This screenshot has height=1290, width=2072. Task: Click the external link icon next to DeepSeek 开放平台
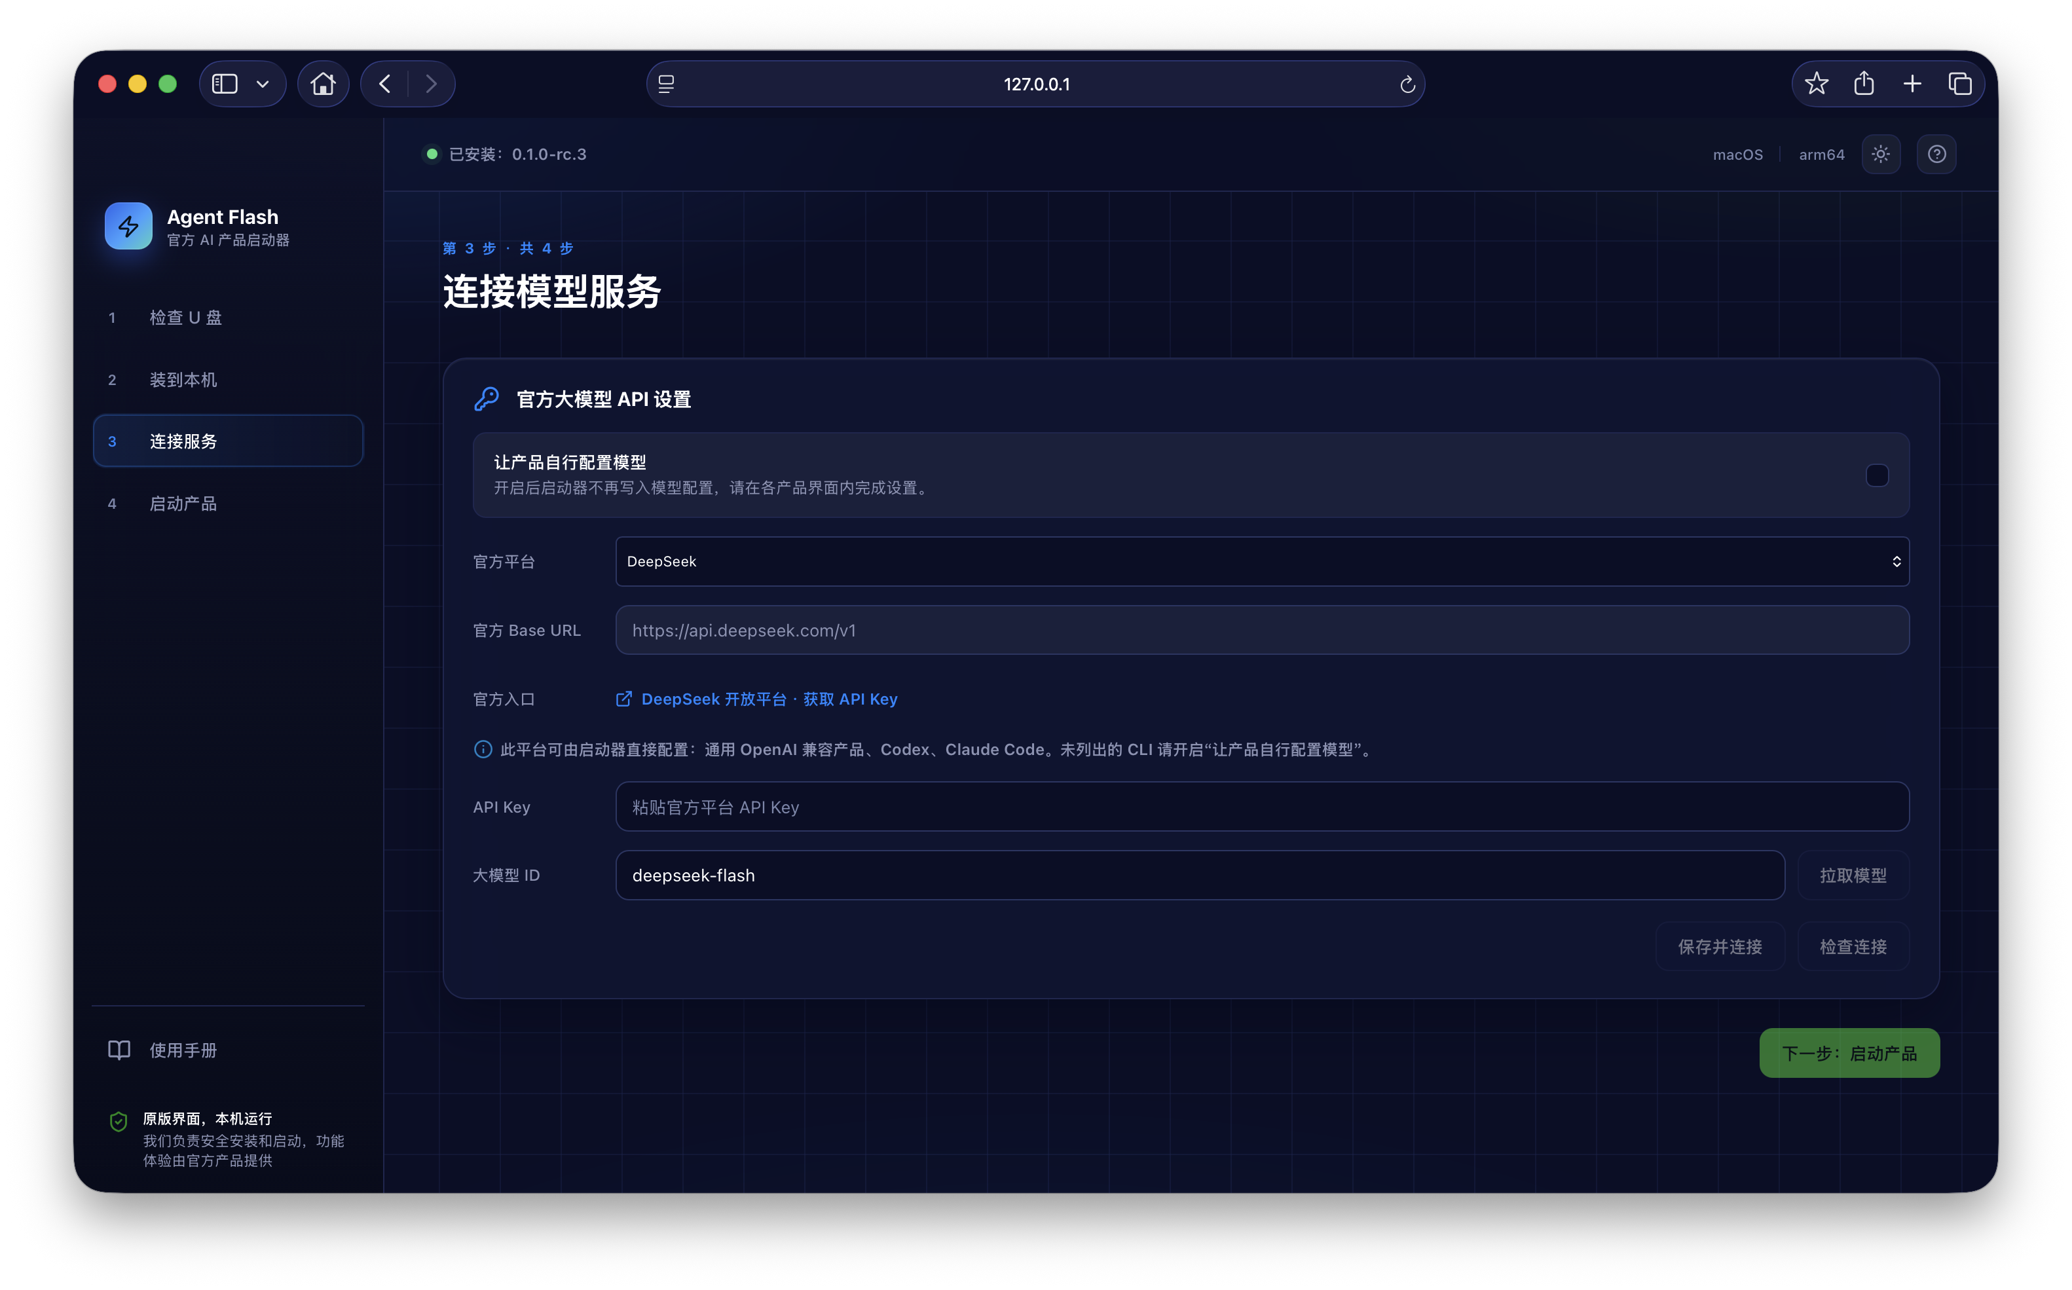coord(623,699)
